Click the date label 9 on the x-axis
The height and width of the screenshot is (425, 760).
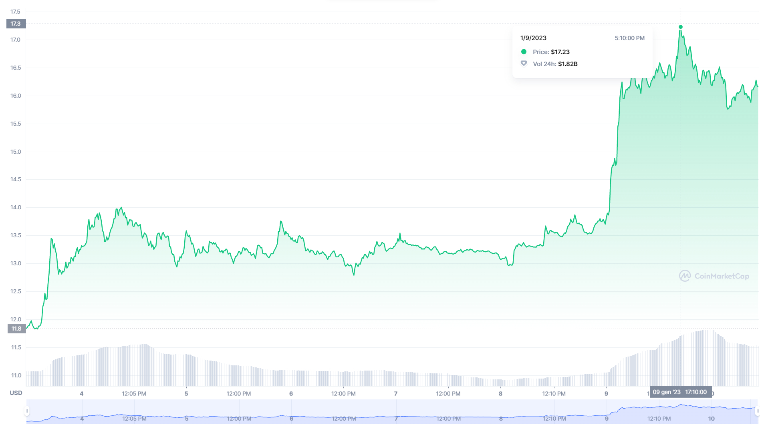(606, 394)
